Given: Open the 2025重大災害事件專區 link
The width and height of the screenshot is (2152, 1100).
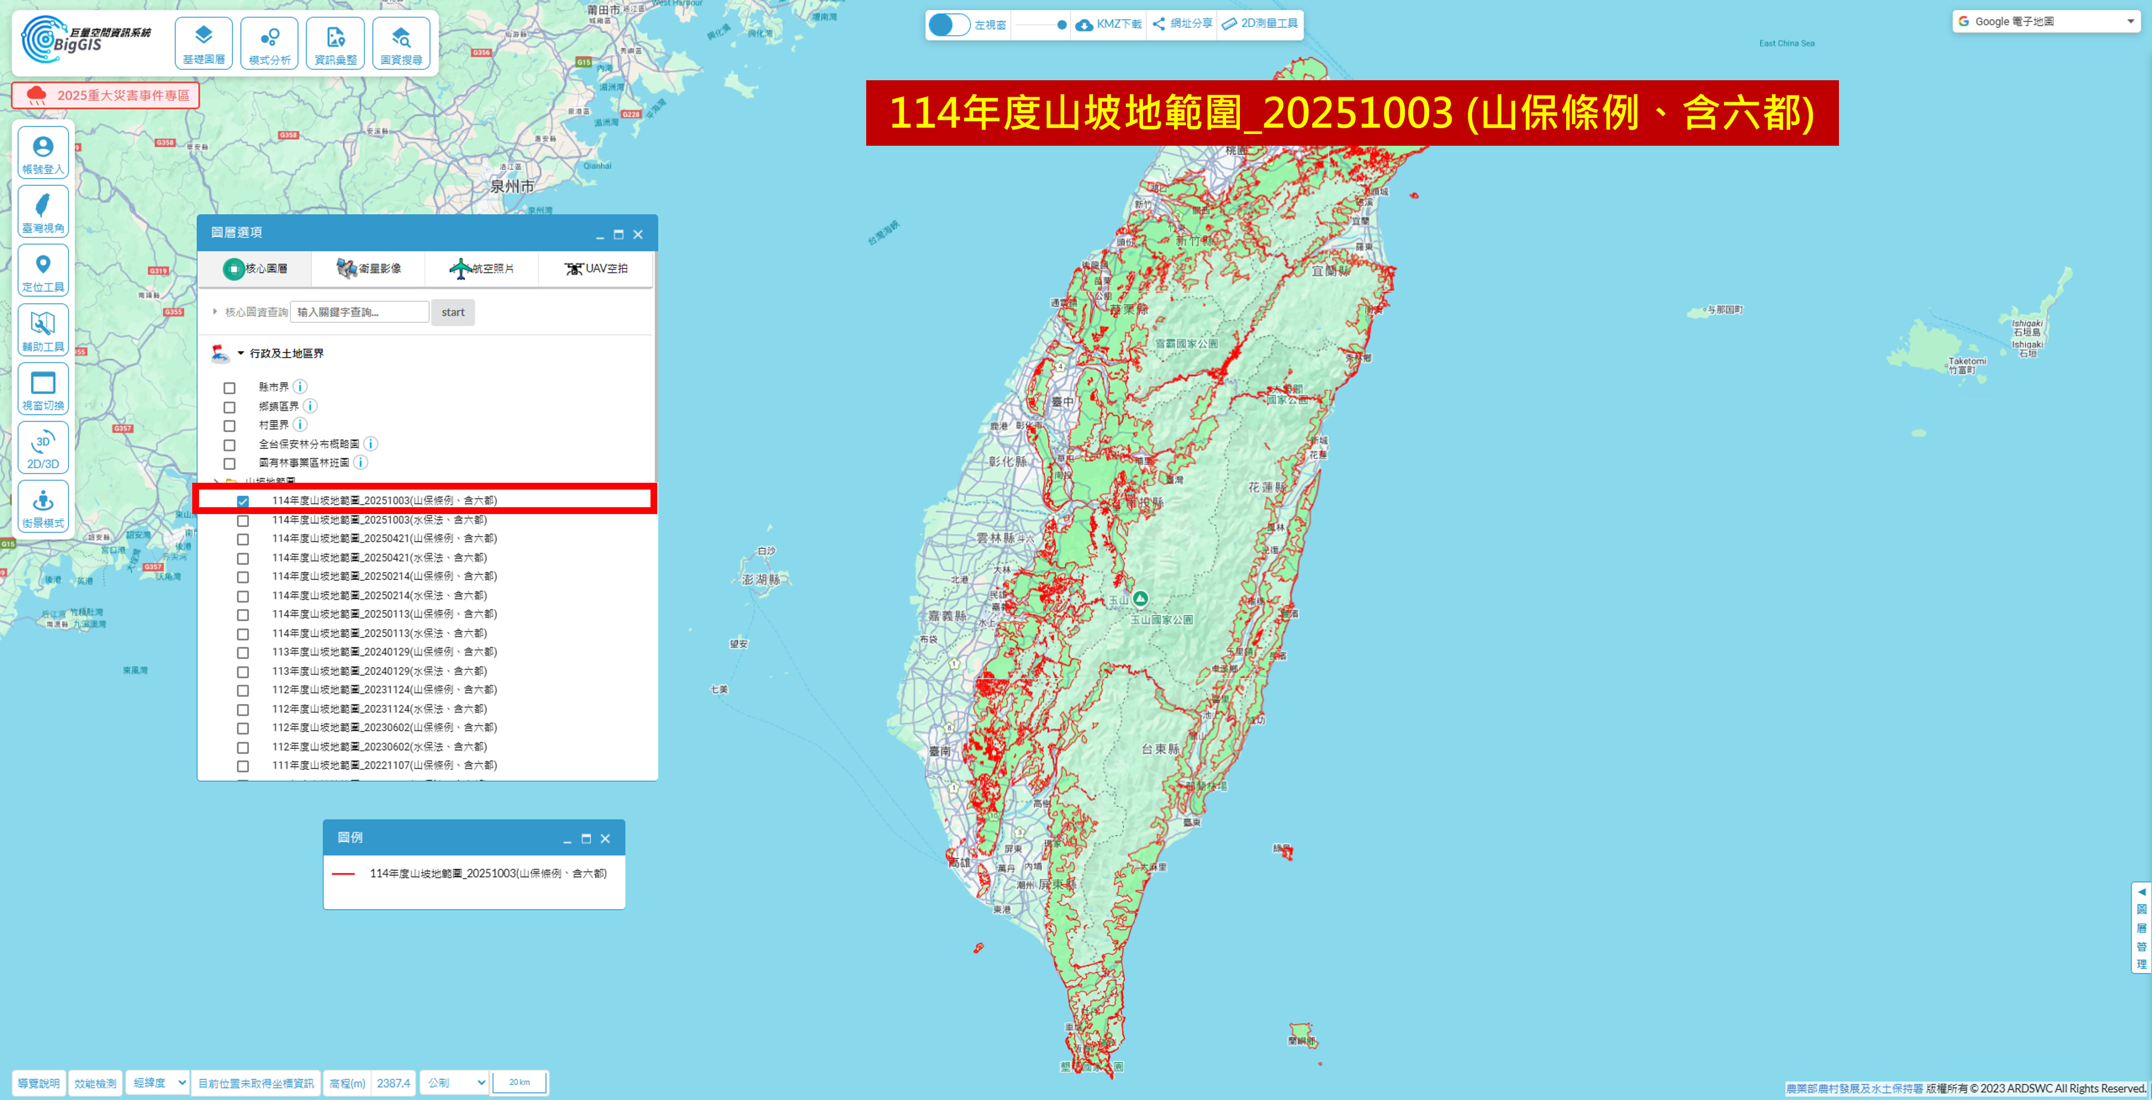Looking at the screenshot, I should click(106, 95).
